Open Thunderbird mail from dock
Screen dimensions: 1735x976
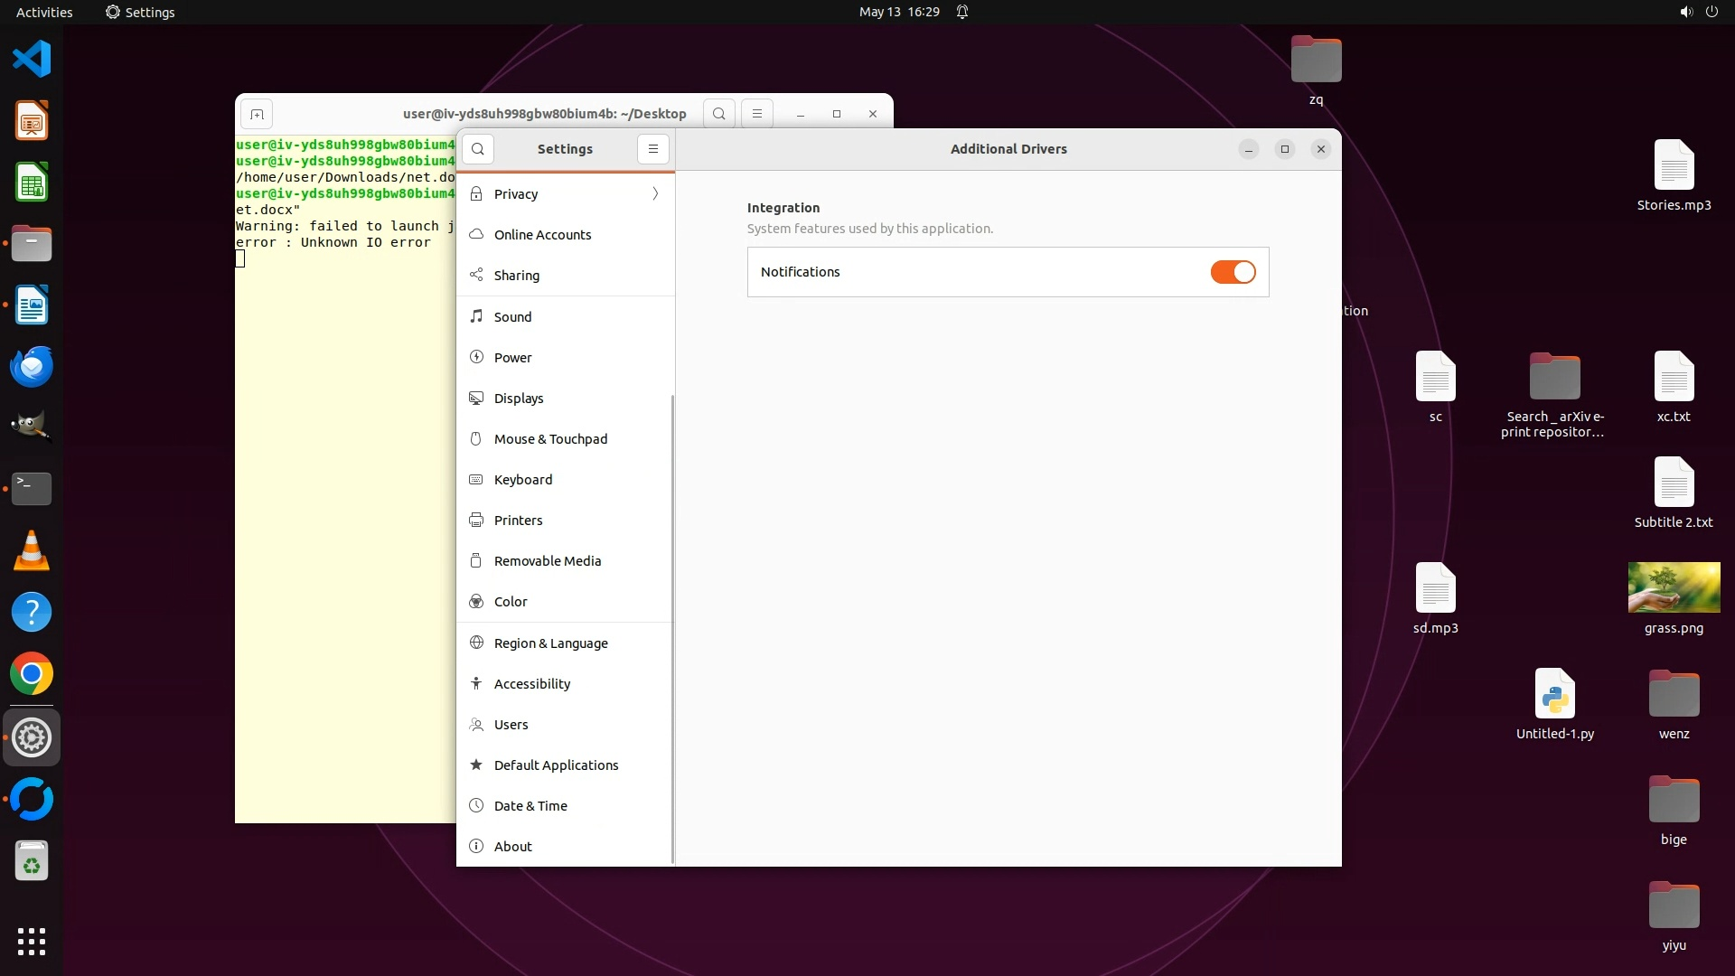click(32, 367)
